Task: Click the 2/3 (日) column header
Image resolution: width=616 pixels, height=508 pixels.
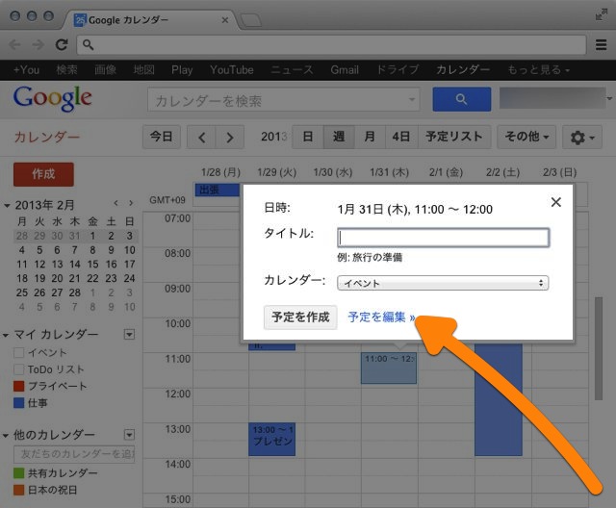Action: click(x=560, y=172)
